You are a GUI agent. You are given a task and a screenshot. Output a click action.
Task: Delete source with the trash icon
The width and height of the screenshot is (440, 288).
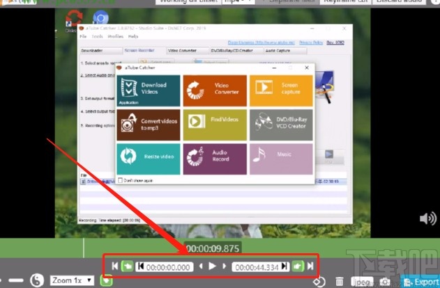(340, 282)
